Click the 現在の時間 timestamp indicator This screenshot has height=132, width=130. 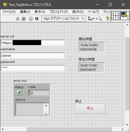pyautogui.click(x=91, y=67)
